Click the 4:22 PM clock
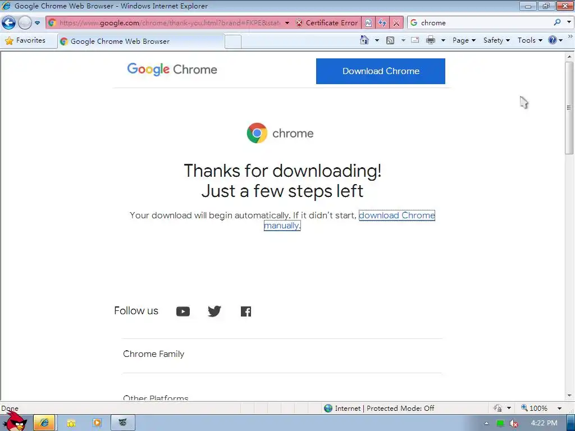The width and height of the screenshot is (575, 431). tap(544, 423)
